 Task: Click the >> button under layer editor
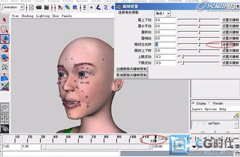(x=227, y=132)
